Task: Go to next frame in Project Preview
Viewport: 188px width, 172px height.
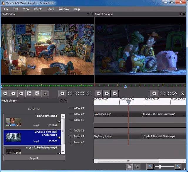Action: point(115,93)
